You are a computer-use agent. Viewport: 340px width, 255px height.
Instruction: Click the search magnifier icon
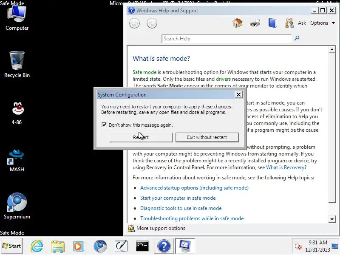[297, 38]
